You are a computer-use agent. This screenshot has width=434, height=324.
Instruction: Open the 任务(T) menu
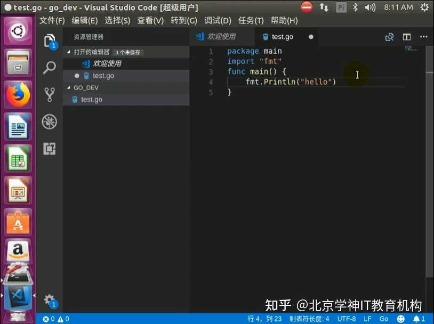click(x=251, y=20)
